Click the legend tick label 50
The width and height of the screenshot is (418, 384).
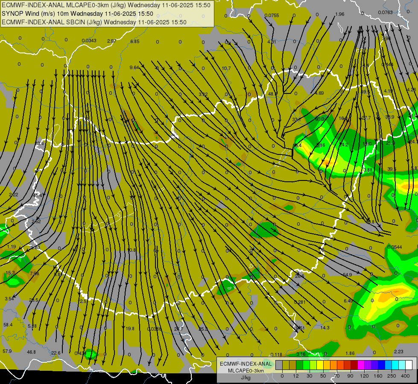click(x=323, y=376)
